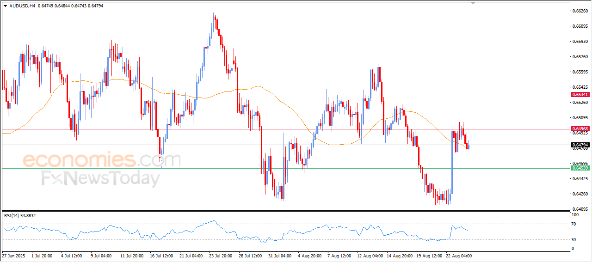Viewport: 592px width, 262px height.
Task: Select the open price value 0.64749
Action: coord(45,6)
